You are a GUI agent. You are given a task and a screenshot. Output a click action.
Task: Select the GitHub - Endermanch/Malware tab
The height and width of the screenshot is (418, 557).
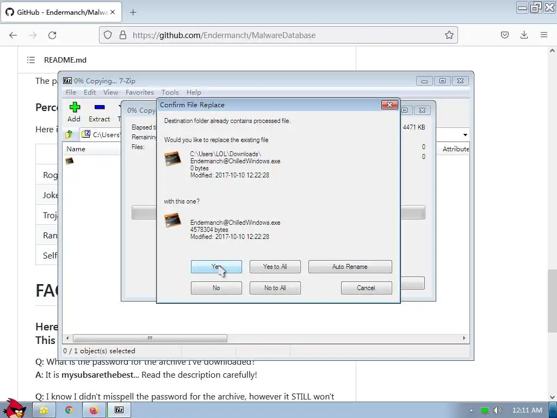pyautogui.click(x=62, y=12)
